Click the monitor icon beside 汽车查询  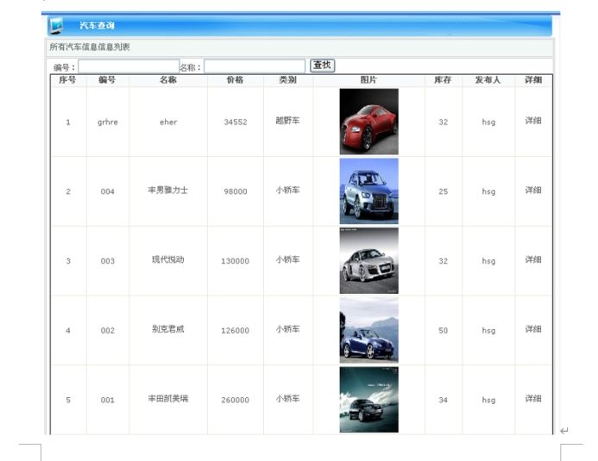(x=56, y=26)
